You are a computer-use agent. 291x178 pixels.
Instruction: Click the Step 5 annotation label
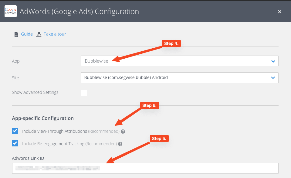click(x=159, y=139)
